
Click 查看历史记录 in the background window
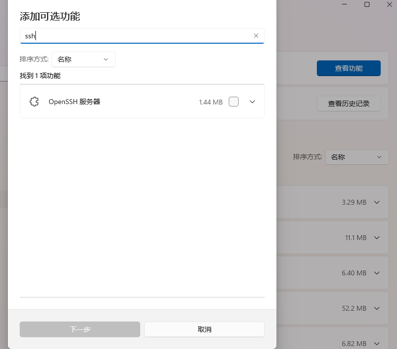(349, 104)
